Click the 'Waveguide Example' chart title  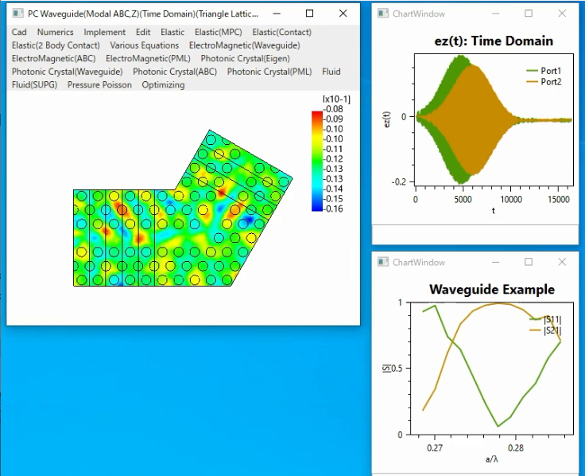tap(492, 289)
